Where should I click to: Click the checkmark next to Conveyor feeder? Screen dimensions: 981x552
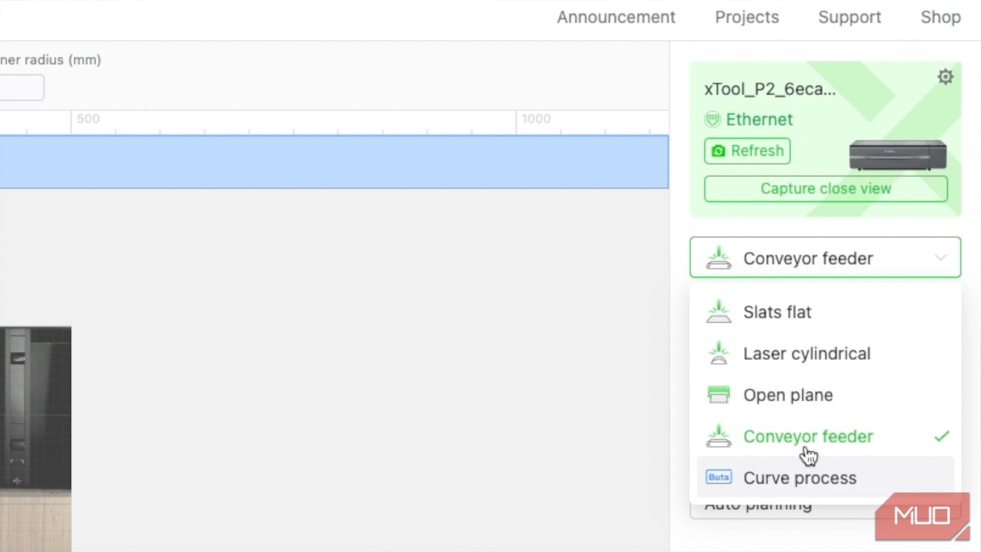941,436
